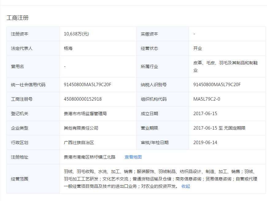
Task: Click the 统一社会信用代码 label cell
Action: point(33,85)
